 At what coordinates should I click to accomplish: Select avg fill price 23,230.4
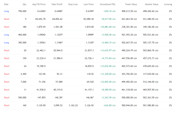41,58
